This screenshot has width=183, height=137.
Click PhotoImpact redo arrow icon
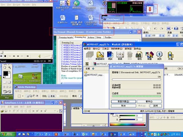[x=162, y=28]
